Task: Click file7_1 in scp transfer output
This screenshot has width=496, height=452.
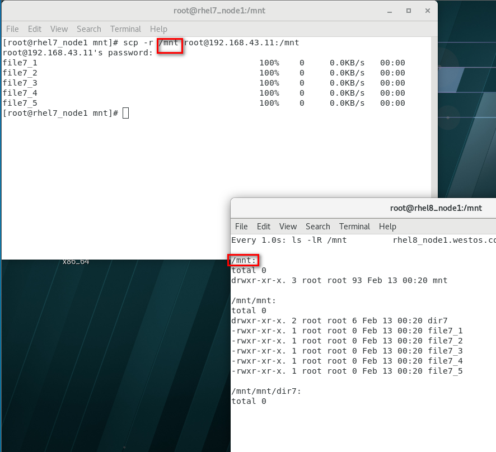Action: pyautogui.click(x=20, y=63)
